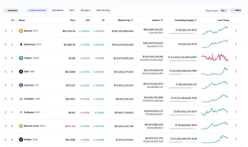The image size is (248, 147).
Task: Click Tether's circulating supply progress bar
Action: click(183, 61)
